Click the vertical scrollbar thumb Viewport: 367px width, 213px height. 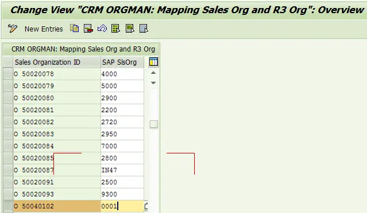[x=154, y=124]
